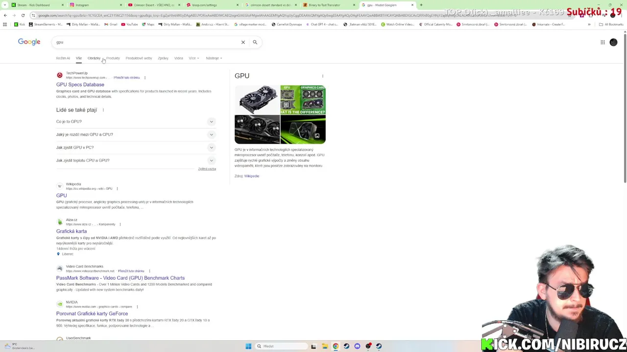The width and height of the screenshot is (627, 352).
Task: Click the Discord icon in the taskbar
Action: tap(357, 346)
